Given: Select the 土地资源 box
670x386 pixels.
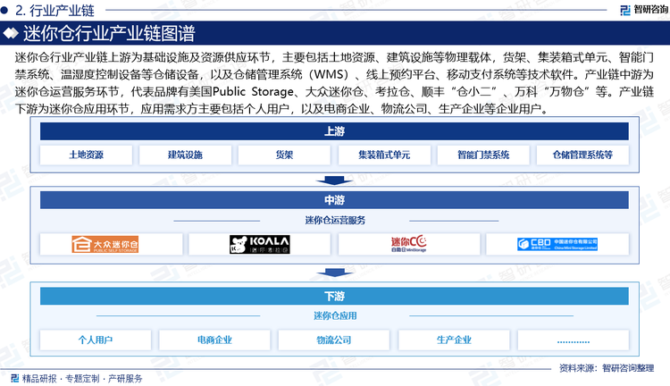Looking at the screenshot, I should point(86,155).
